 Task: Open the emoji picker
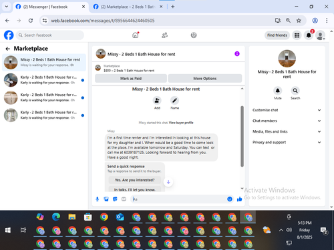click(x=230, y=199)
